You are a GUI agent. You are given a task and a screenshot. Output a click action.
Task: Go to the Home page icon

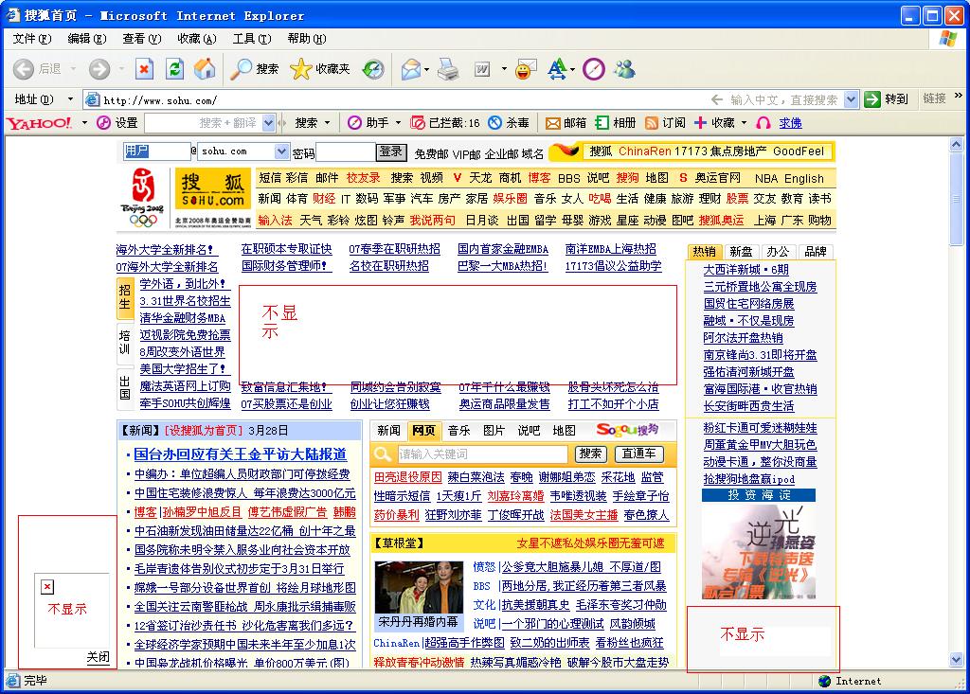[x=204, y=69]
